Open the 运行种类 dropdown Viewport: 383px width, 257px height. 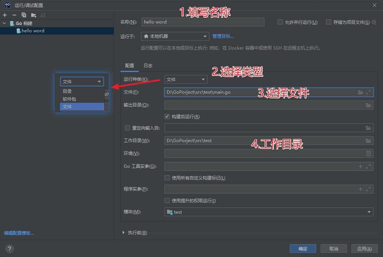tap(186, 79)
